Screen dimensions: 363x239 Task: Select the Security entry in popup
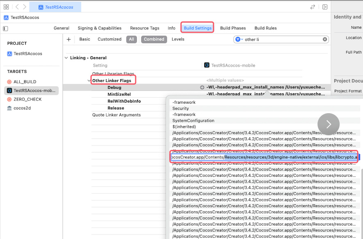point(181,109)
